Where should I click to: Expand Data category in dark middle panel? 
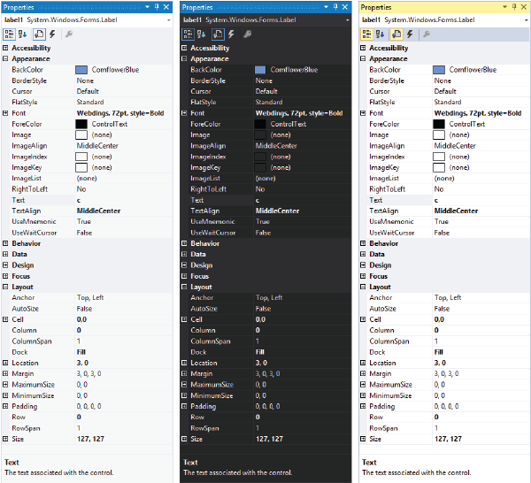coord(184,254)
